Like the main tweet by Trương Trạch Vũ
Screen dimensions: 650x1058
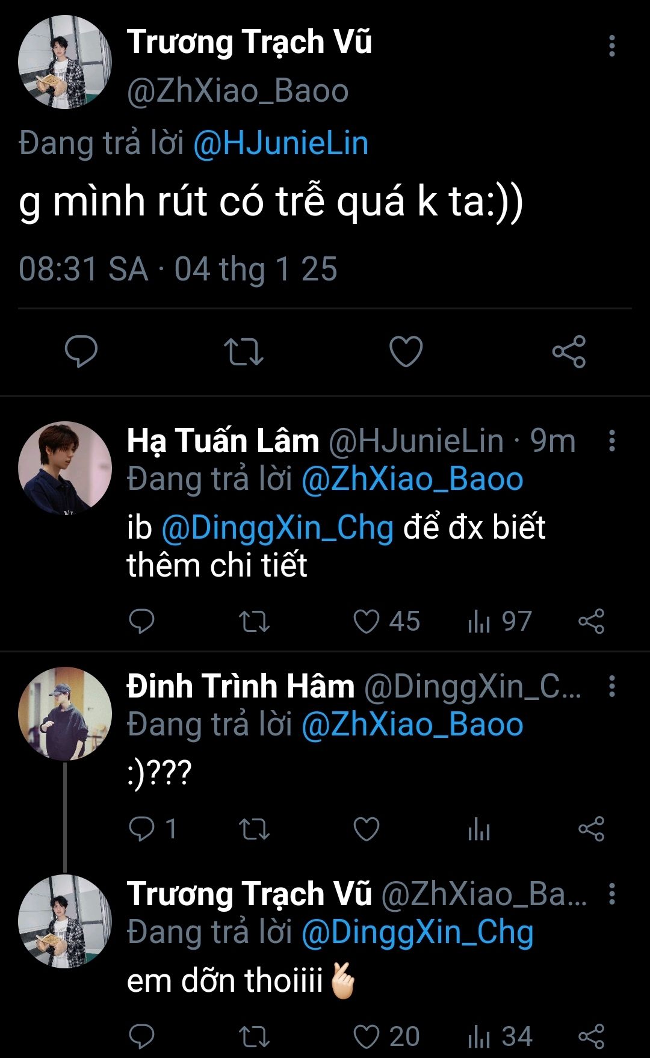(x=406, y=351)
